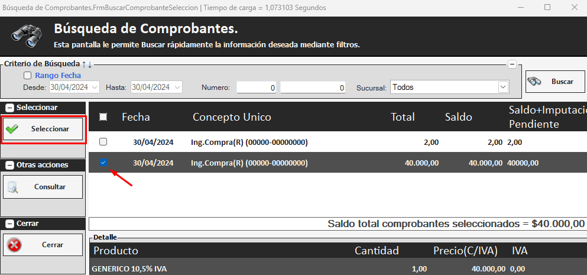The width and height of the screenshot is (587, 275).
Task: Click the first Numero input field
Action: (x=257, y=88)
